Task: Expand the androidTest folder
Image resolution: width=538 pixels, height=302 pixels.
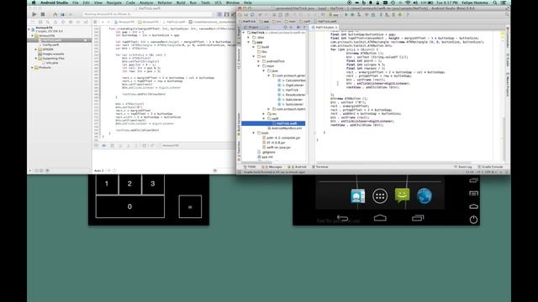Action: (x=259, y=61)
